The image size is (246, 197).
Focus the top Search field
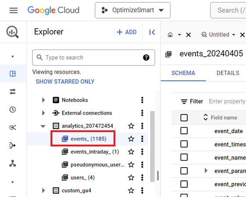[228, 10]
